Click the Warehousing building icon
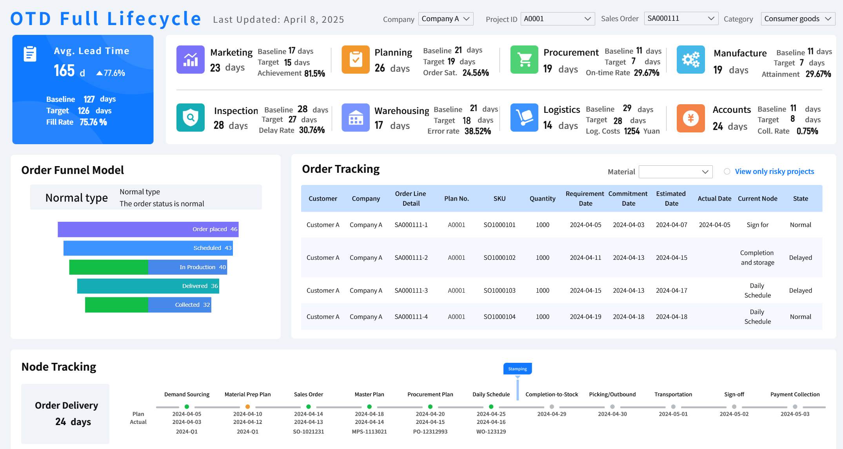The width and height of the screenshot is (843, 449). click(356, 118)
